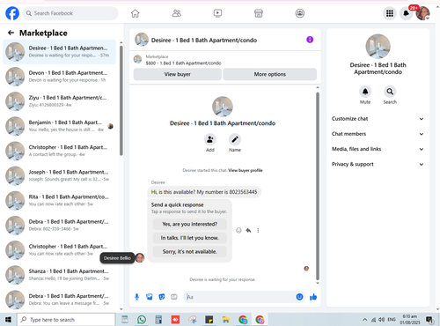Attach a photo using the image icon
Image resolution: width=440 pixels, height=326 pixels.
pyautogui.click(x=150, y=297)
